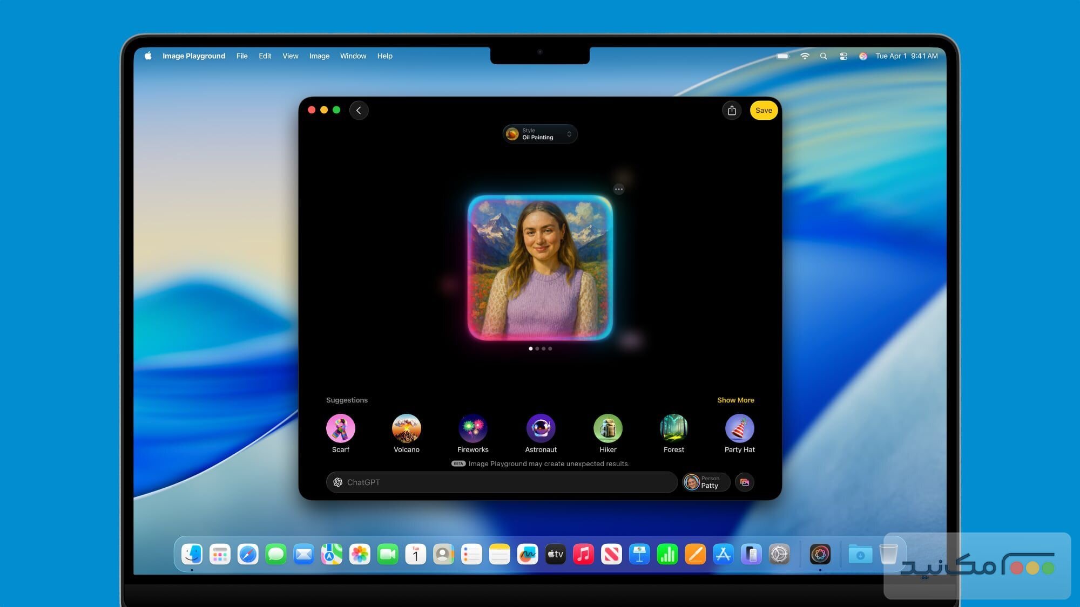
Task: Select the Scarf suggestion icon
Action: (x=341, y=428)
